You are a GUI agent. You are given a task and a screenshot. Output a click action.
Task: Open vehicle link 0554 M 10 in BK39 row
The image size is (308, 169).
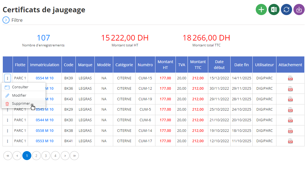[x=45, y=78]
